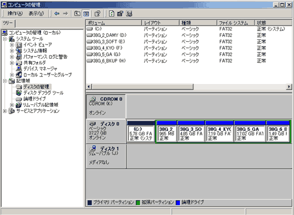This screenshot has height=215, width=294.
Task: Expand the イベント ビューア node
Action: pyautogui.click(x=12, y=45)
